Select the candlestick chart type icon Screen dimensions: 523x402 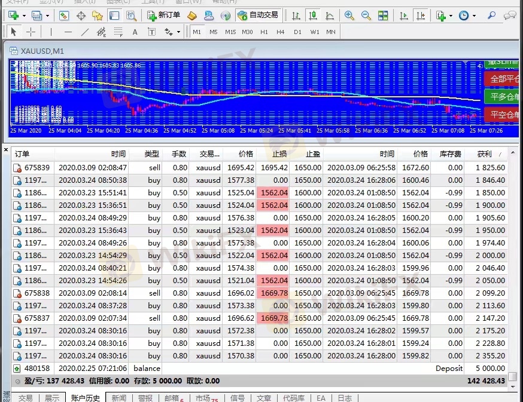tap(312, 16)
